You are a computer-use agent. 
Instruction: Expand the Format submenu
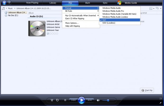pyautogui.click(x=81, y=8)
